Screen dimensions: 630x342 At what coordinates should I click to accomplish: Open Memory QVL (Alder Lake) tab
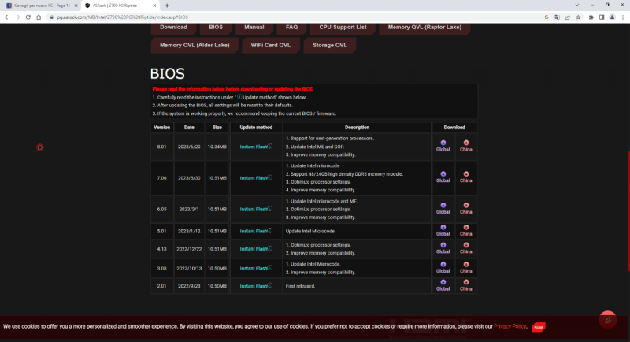[x=195, y=46]
